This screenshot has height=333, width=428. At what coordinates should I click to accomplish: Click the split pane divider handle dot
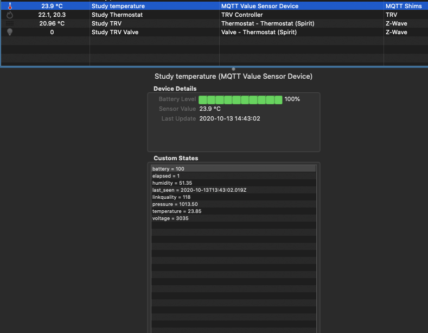(233, 69)
